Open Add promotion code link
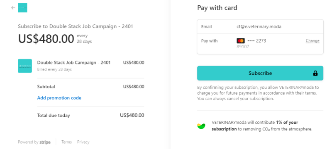Screen dimensions: 332x149 click(x=59, y=98)
